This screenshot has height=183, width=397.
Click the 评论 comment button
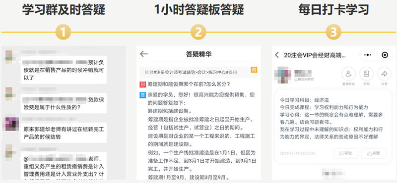click(x=345, y=153)
